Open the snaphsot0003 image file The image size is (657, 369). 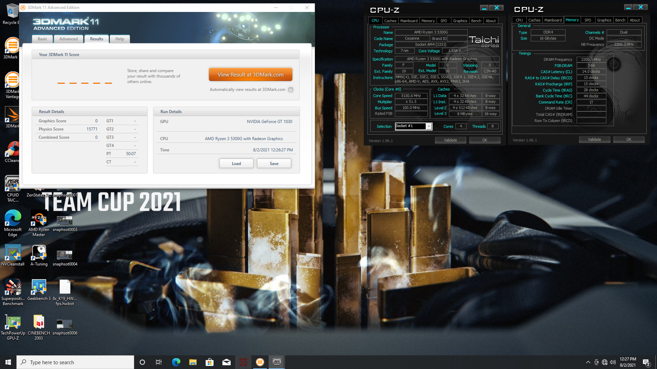click(65, 223)
